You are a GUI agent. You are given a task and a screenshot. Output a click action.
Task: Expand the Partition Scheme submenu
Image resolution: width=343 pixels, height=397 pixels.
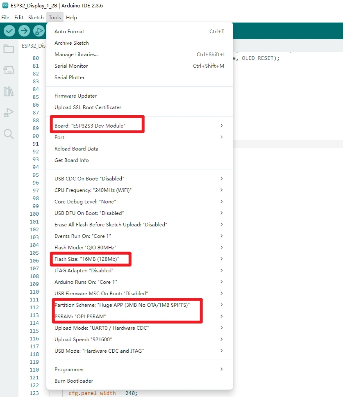[122, 305]
